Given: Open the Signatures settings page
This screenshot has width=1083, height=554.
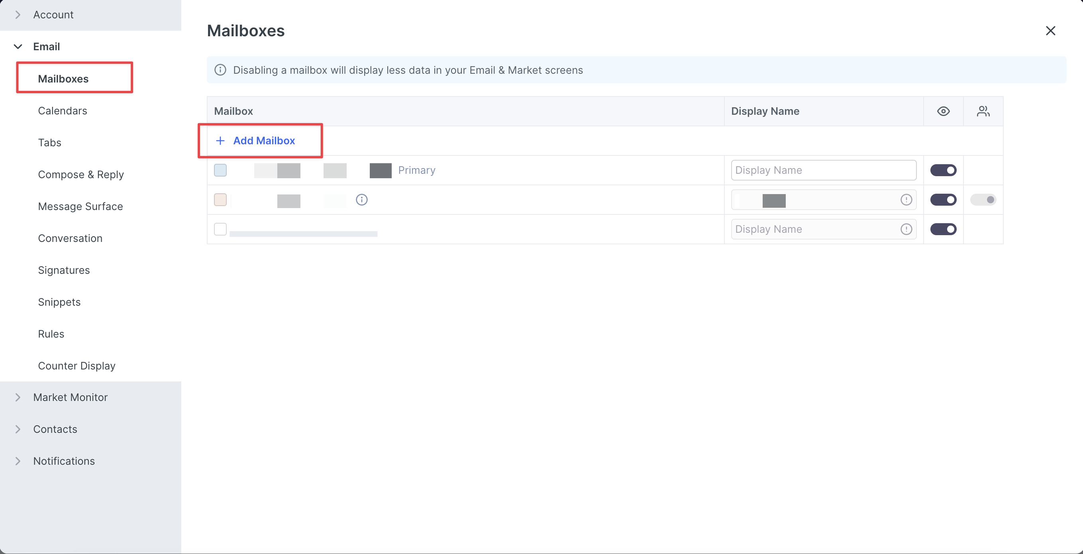Looking at the screenshot, I should 64,270.
